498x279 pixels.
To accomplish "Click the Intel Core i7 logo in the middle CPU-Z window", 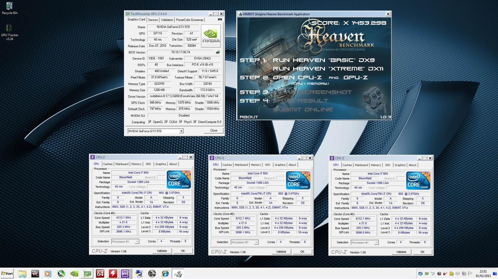I will tap(298, 180).
